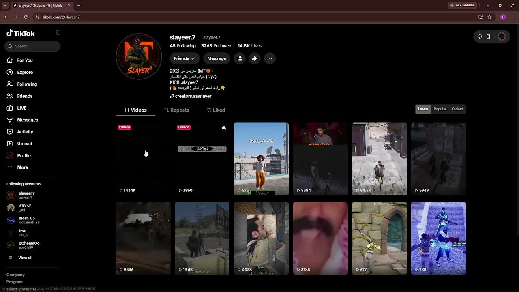Sort videos by Popular
Image resolution: width=519 pixels, height=292 pixels.
pos(440,109)
